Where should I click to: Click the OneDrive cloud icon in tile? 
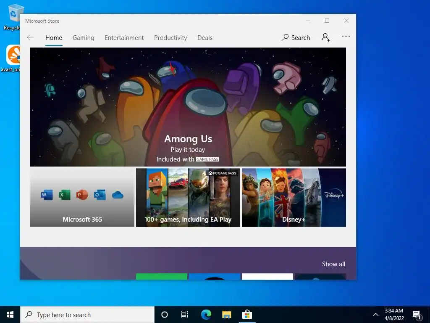pyautogui.click(x=118, y=195)
